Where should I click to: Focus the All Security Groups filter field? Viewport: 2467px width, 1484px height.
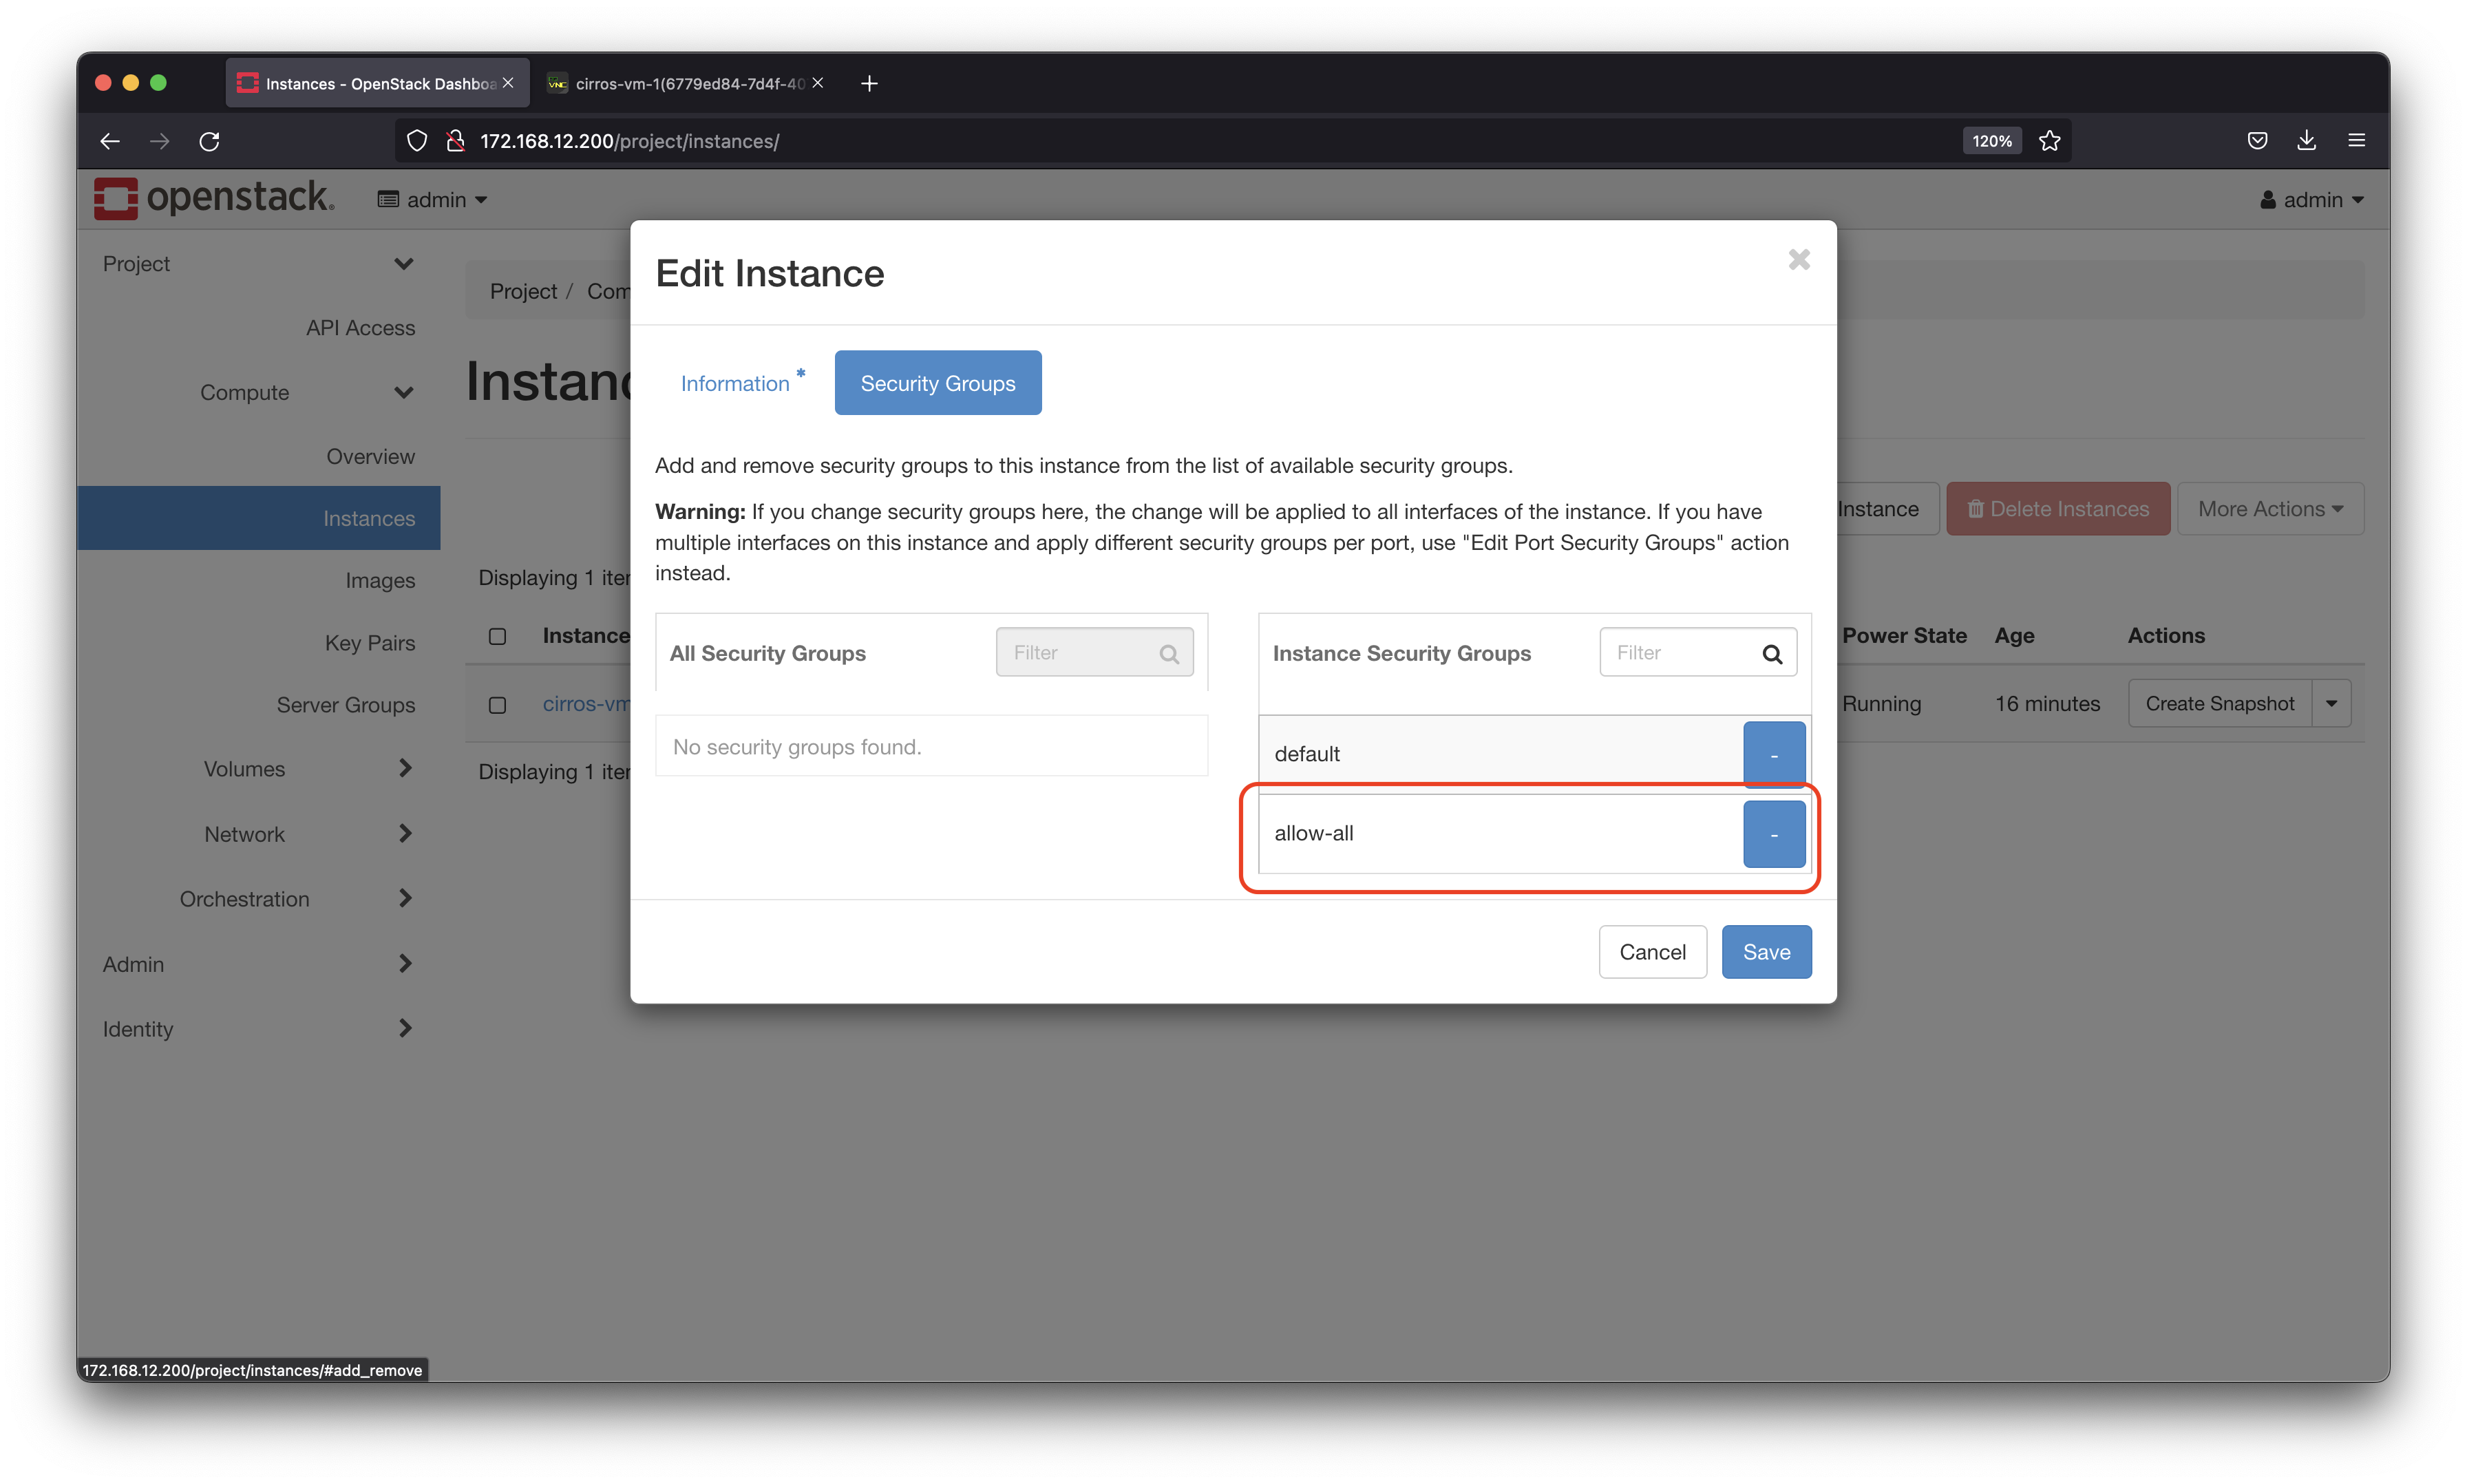[1094, 653]
